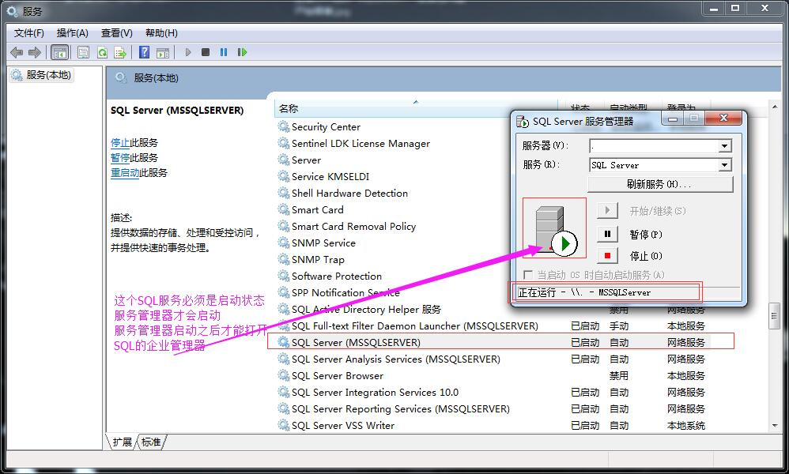Go back with the toolbar left arrow
This screenshot has width=789, height=474.
tap(17, 52)
